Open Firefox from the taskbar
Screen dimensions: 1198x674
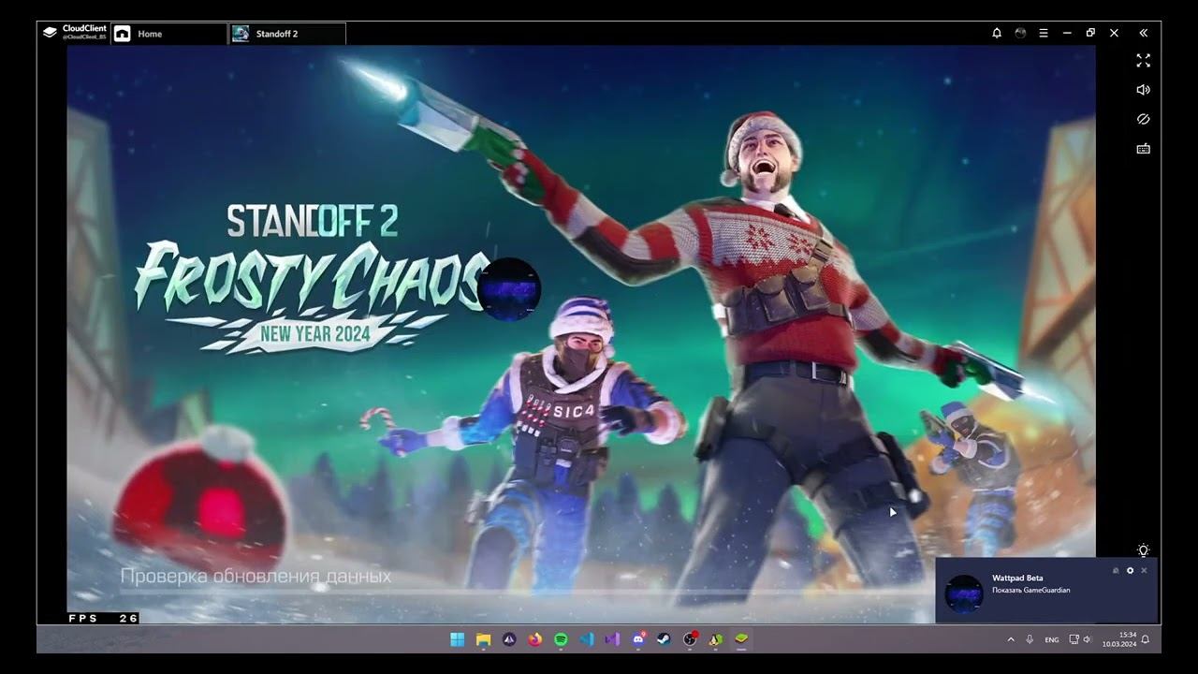535,639
